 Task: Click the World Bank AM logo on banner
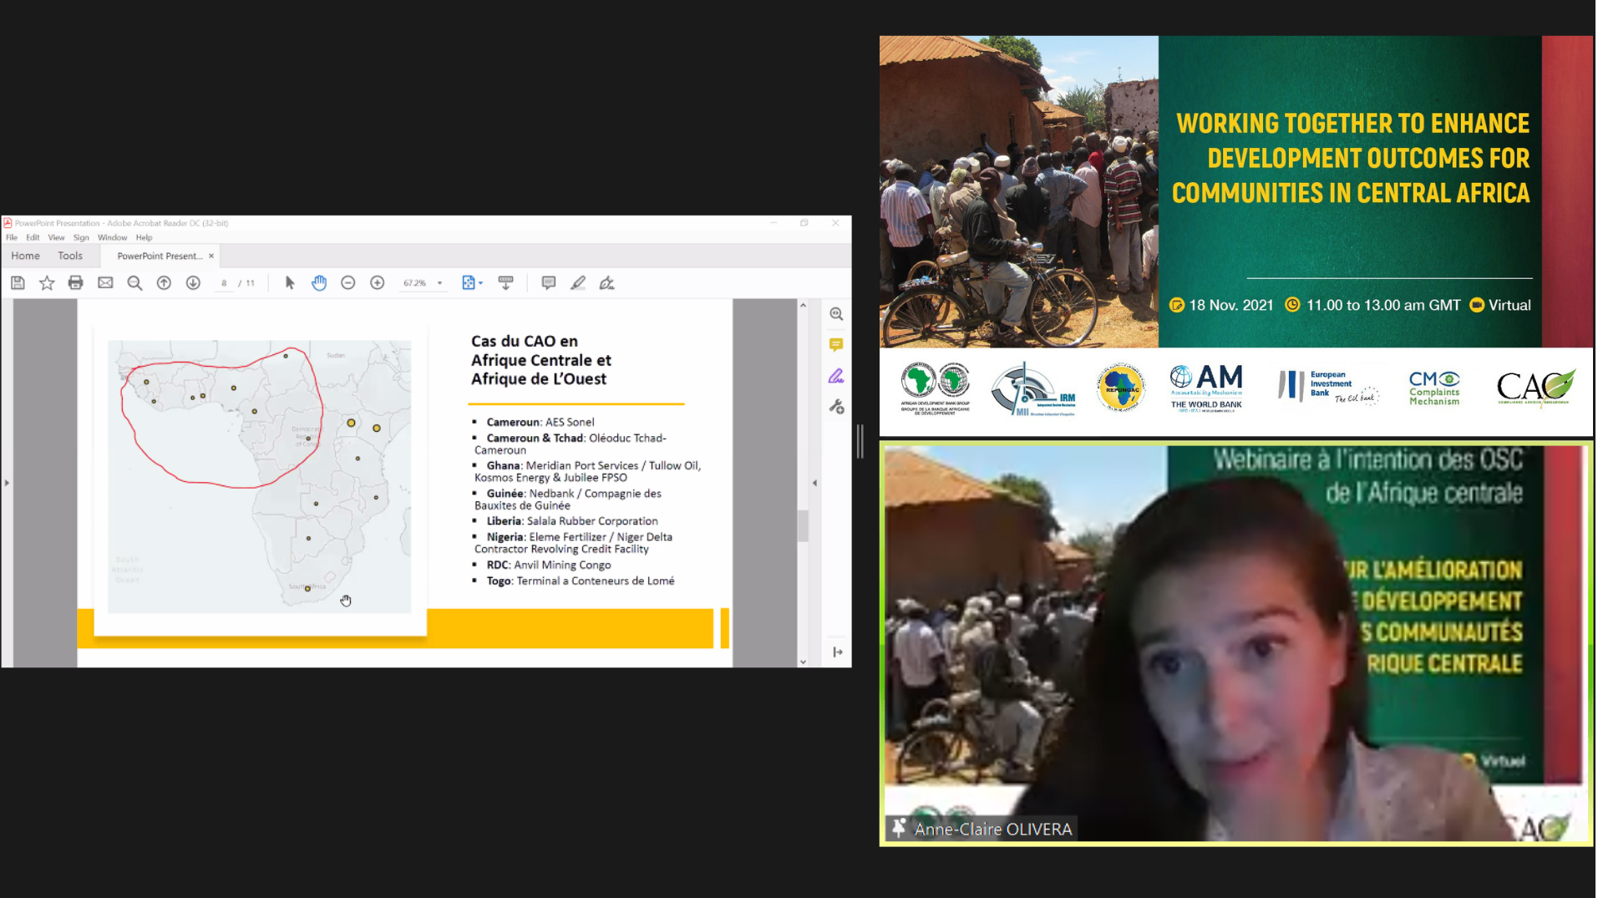pos(1206,388)
